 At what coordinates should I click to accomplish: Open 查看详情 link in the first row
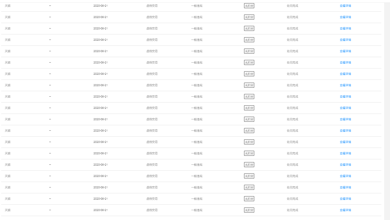point(345,6)
